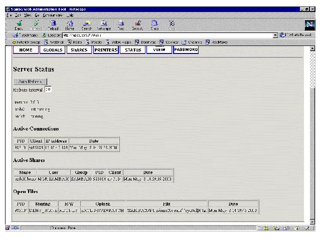
Task: Click the IP address column header
Action: [x=56, y=141]
